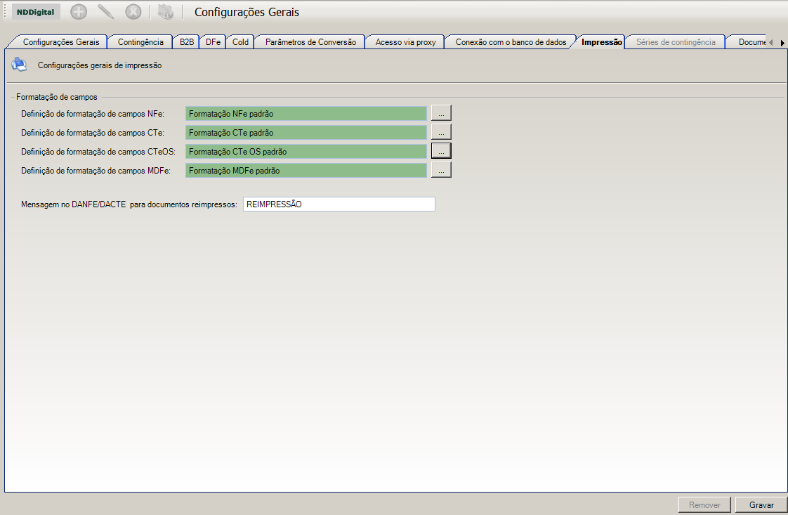This screenshot has height=515, width=788.
Task: Open the Contingência tab
Action: click(140, 42)
